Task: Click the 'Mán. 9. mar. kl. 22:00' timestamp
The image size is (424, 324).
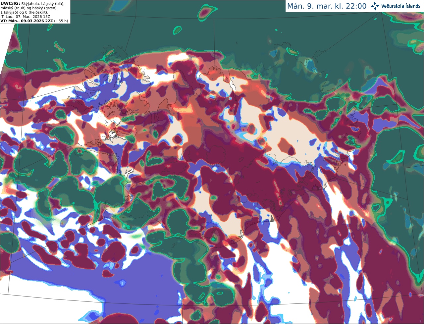Action: tap(327, 6)
